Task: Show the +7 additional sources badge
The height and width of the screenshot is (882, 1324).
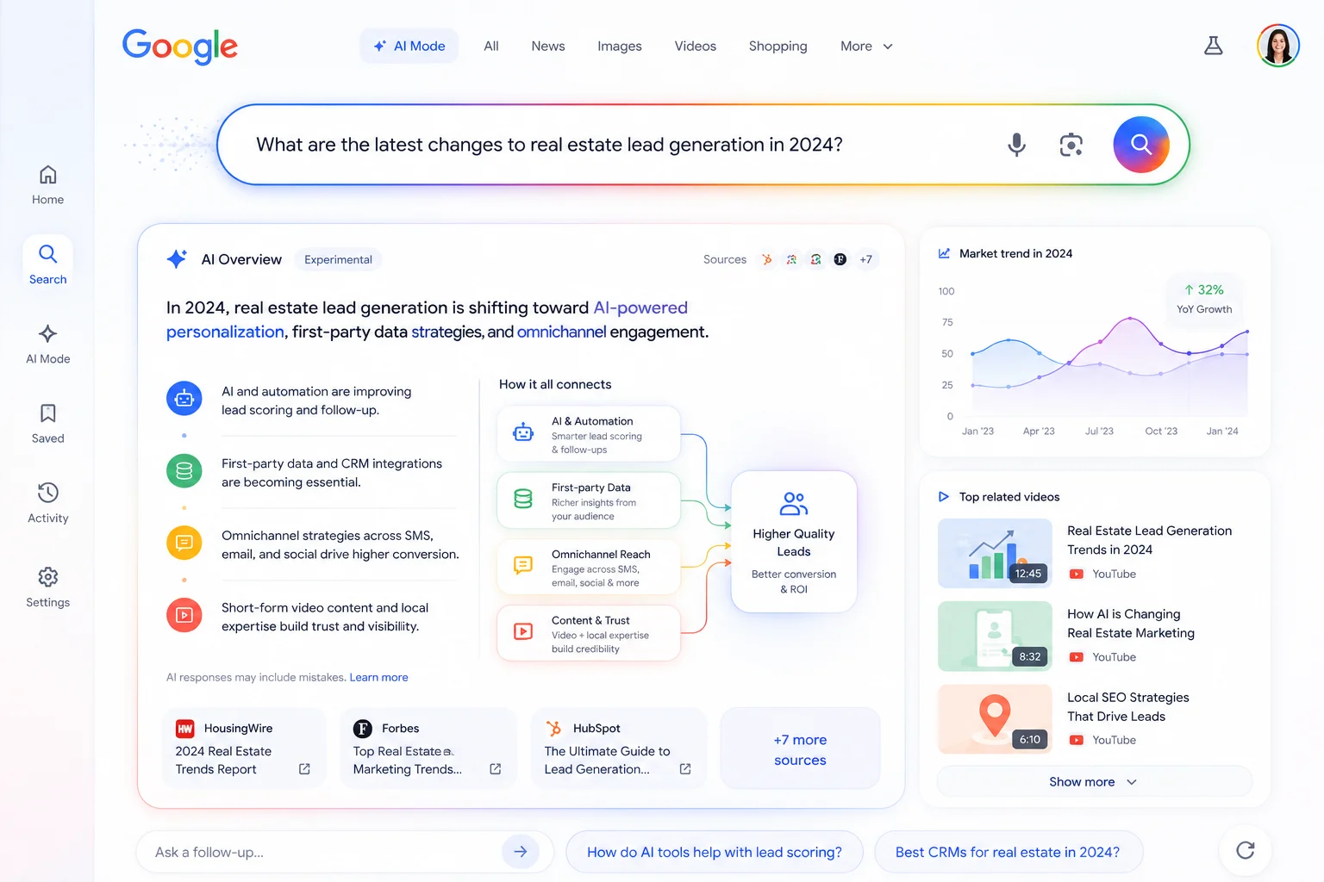Action: [x=865, y=259]
